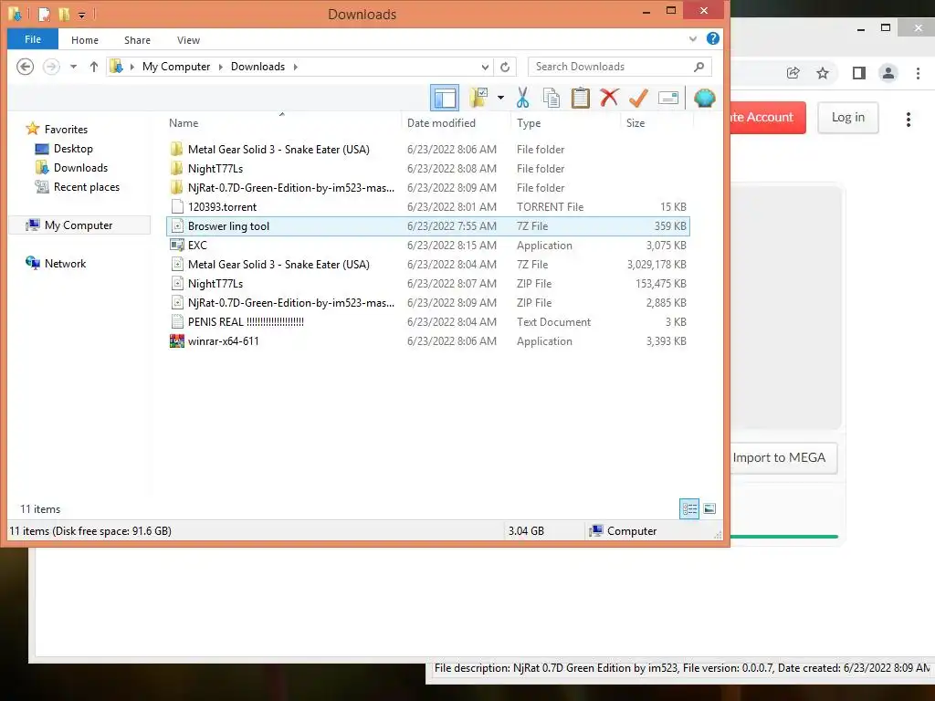Viewport: 935px width, 701px height.
Task: Click the browser profile avatar icon
Action: [x=888, y=73]
